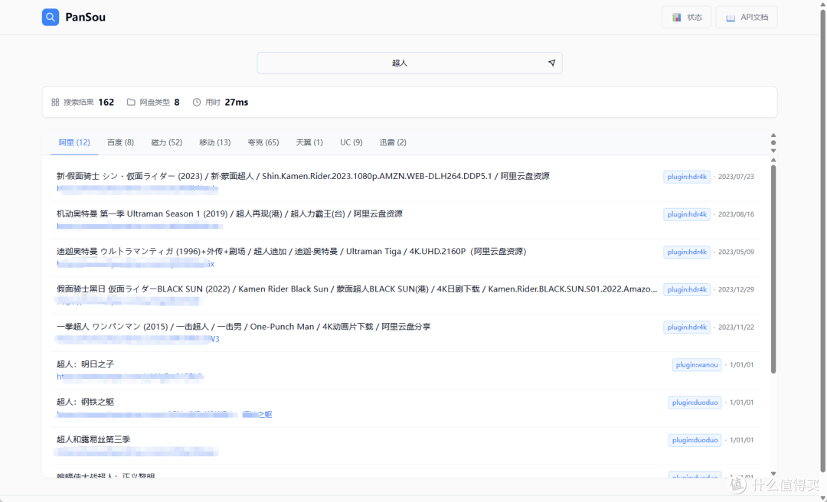
Task: Open the 状态 status button
Action: [686, 18]
